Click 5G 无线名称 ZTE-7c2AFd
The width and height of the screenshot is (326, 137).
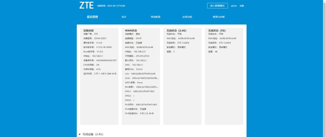225,43
